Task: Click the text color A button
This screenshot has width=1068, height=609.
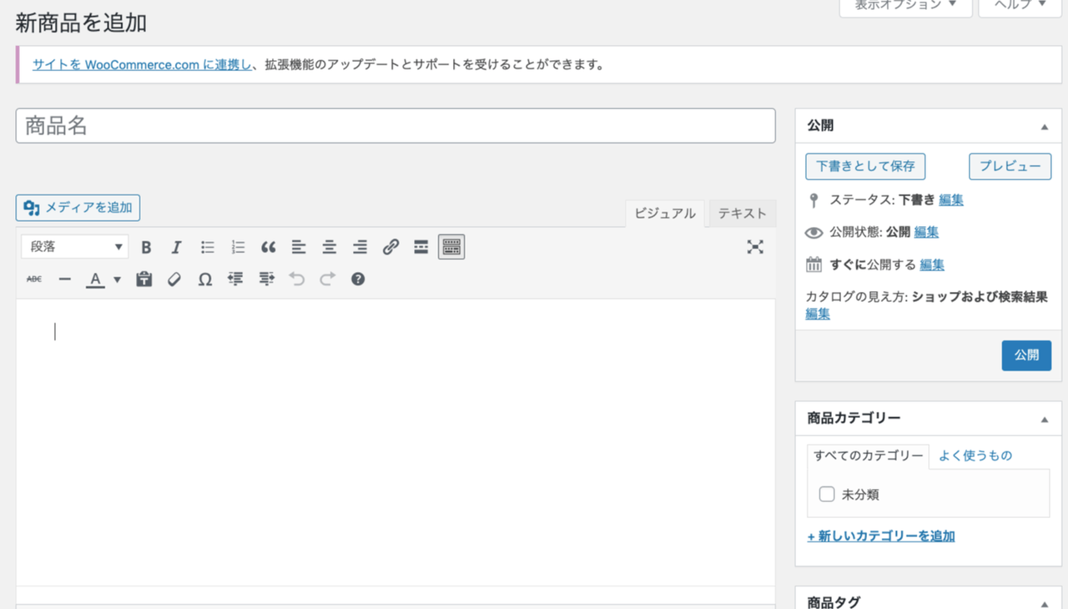Action: (x=96, y=279)
